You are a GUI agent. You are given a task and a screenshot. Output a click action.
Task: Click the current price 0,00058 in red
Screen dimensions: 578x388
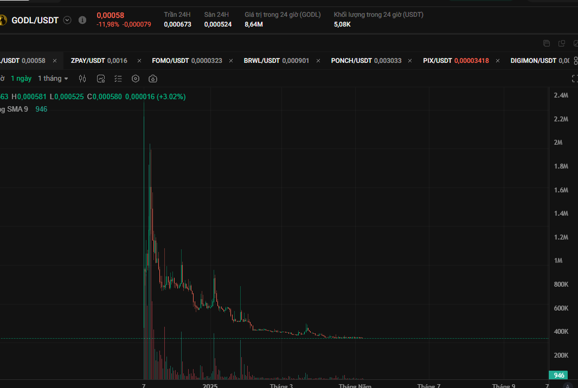(110, 16)
